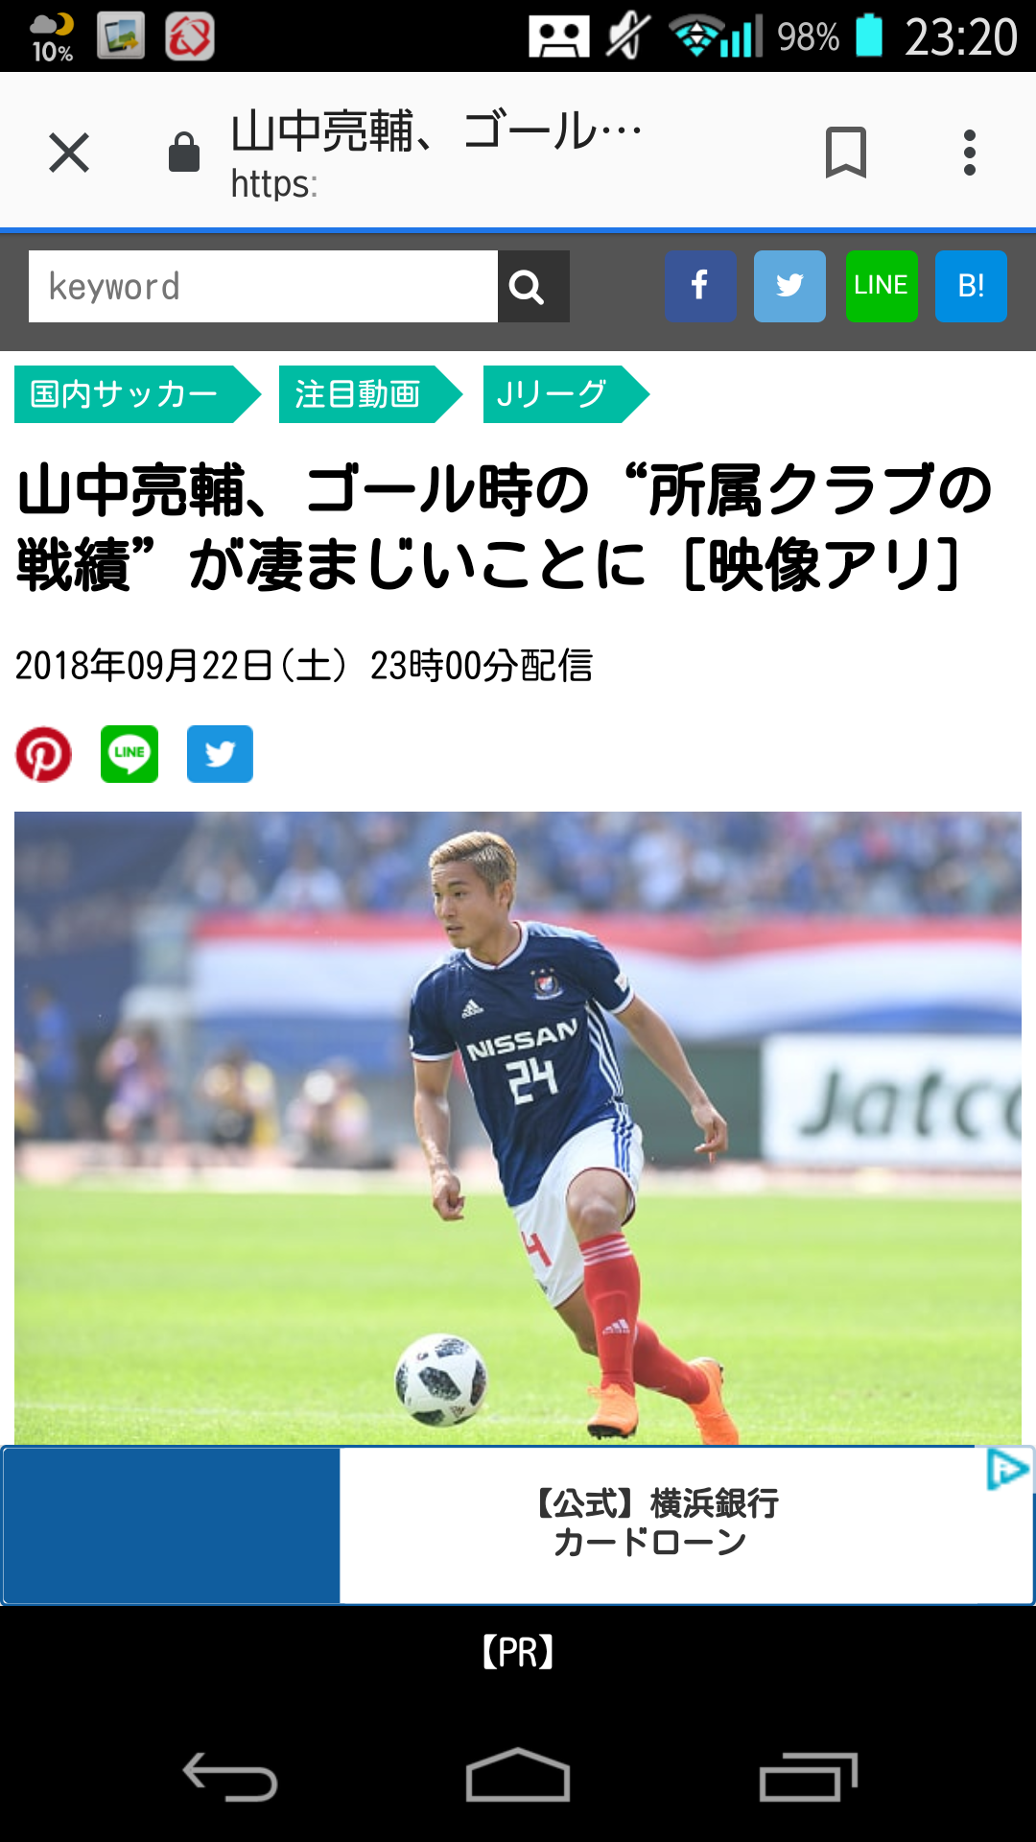Pin article with Pinterest icon
The height and width of the screenshot is (1842, 1036).
(x=43, y=754)
